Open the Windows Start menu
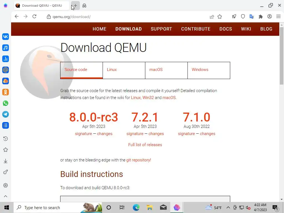The width and height of the screenshot is (284, 213). pos(7,207)
